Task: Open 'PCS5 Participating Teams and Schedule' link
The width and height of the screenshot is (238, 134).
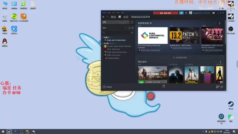Action: [x=149, y=46]
